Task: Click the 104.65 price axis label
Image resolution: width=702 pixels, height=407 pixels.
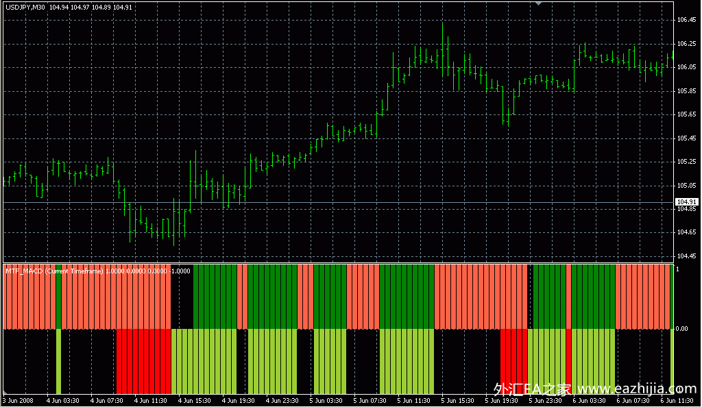Action: tap(686, 232)
